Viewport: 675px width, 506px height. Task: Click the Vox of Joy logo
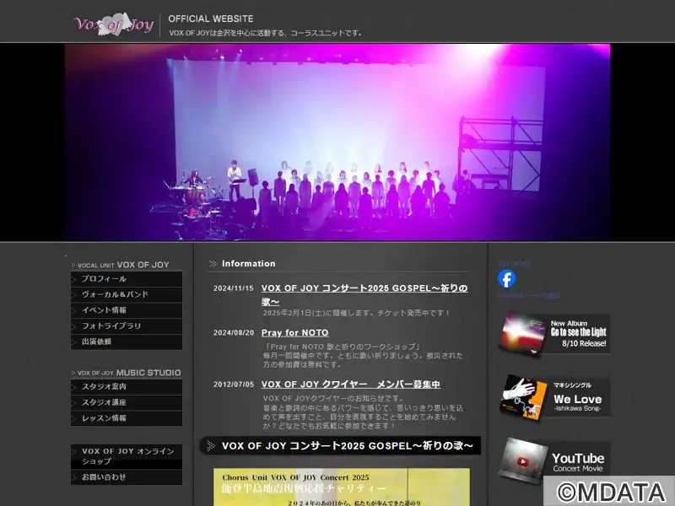pos(113,24)
